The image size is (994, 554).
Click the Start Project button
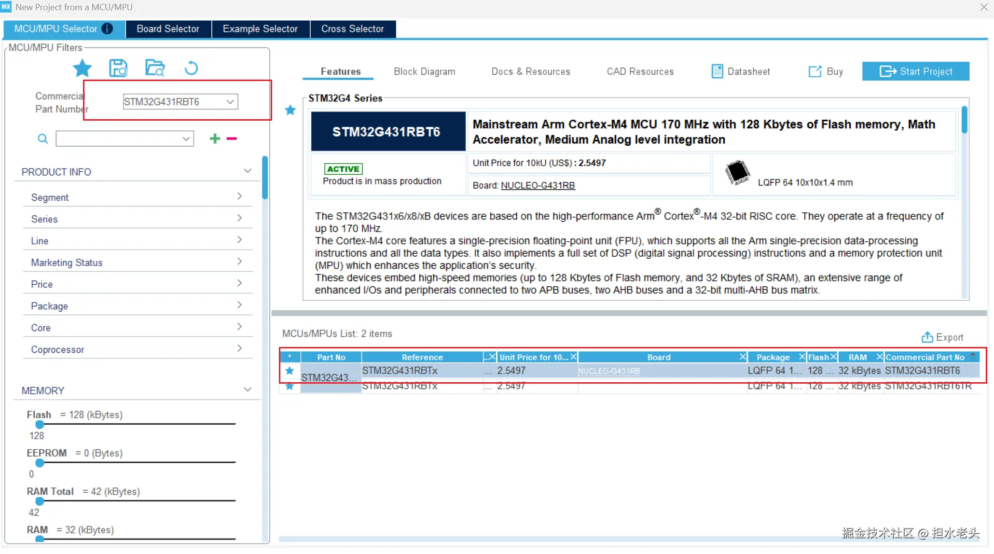tap(916, 71)
